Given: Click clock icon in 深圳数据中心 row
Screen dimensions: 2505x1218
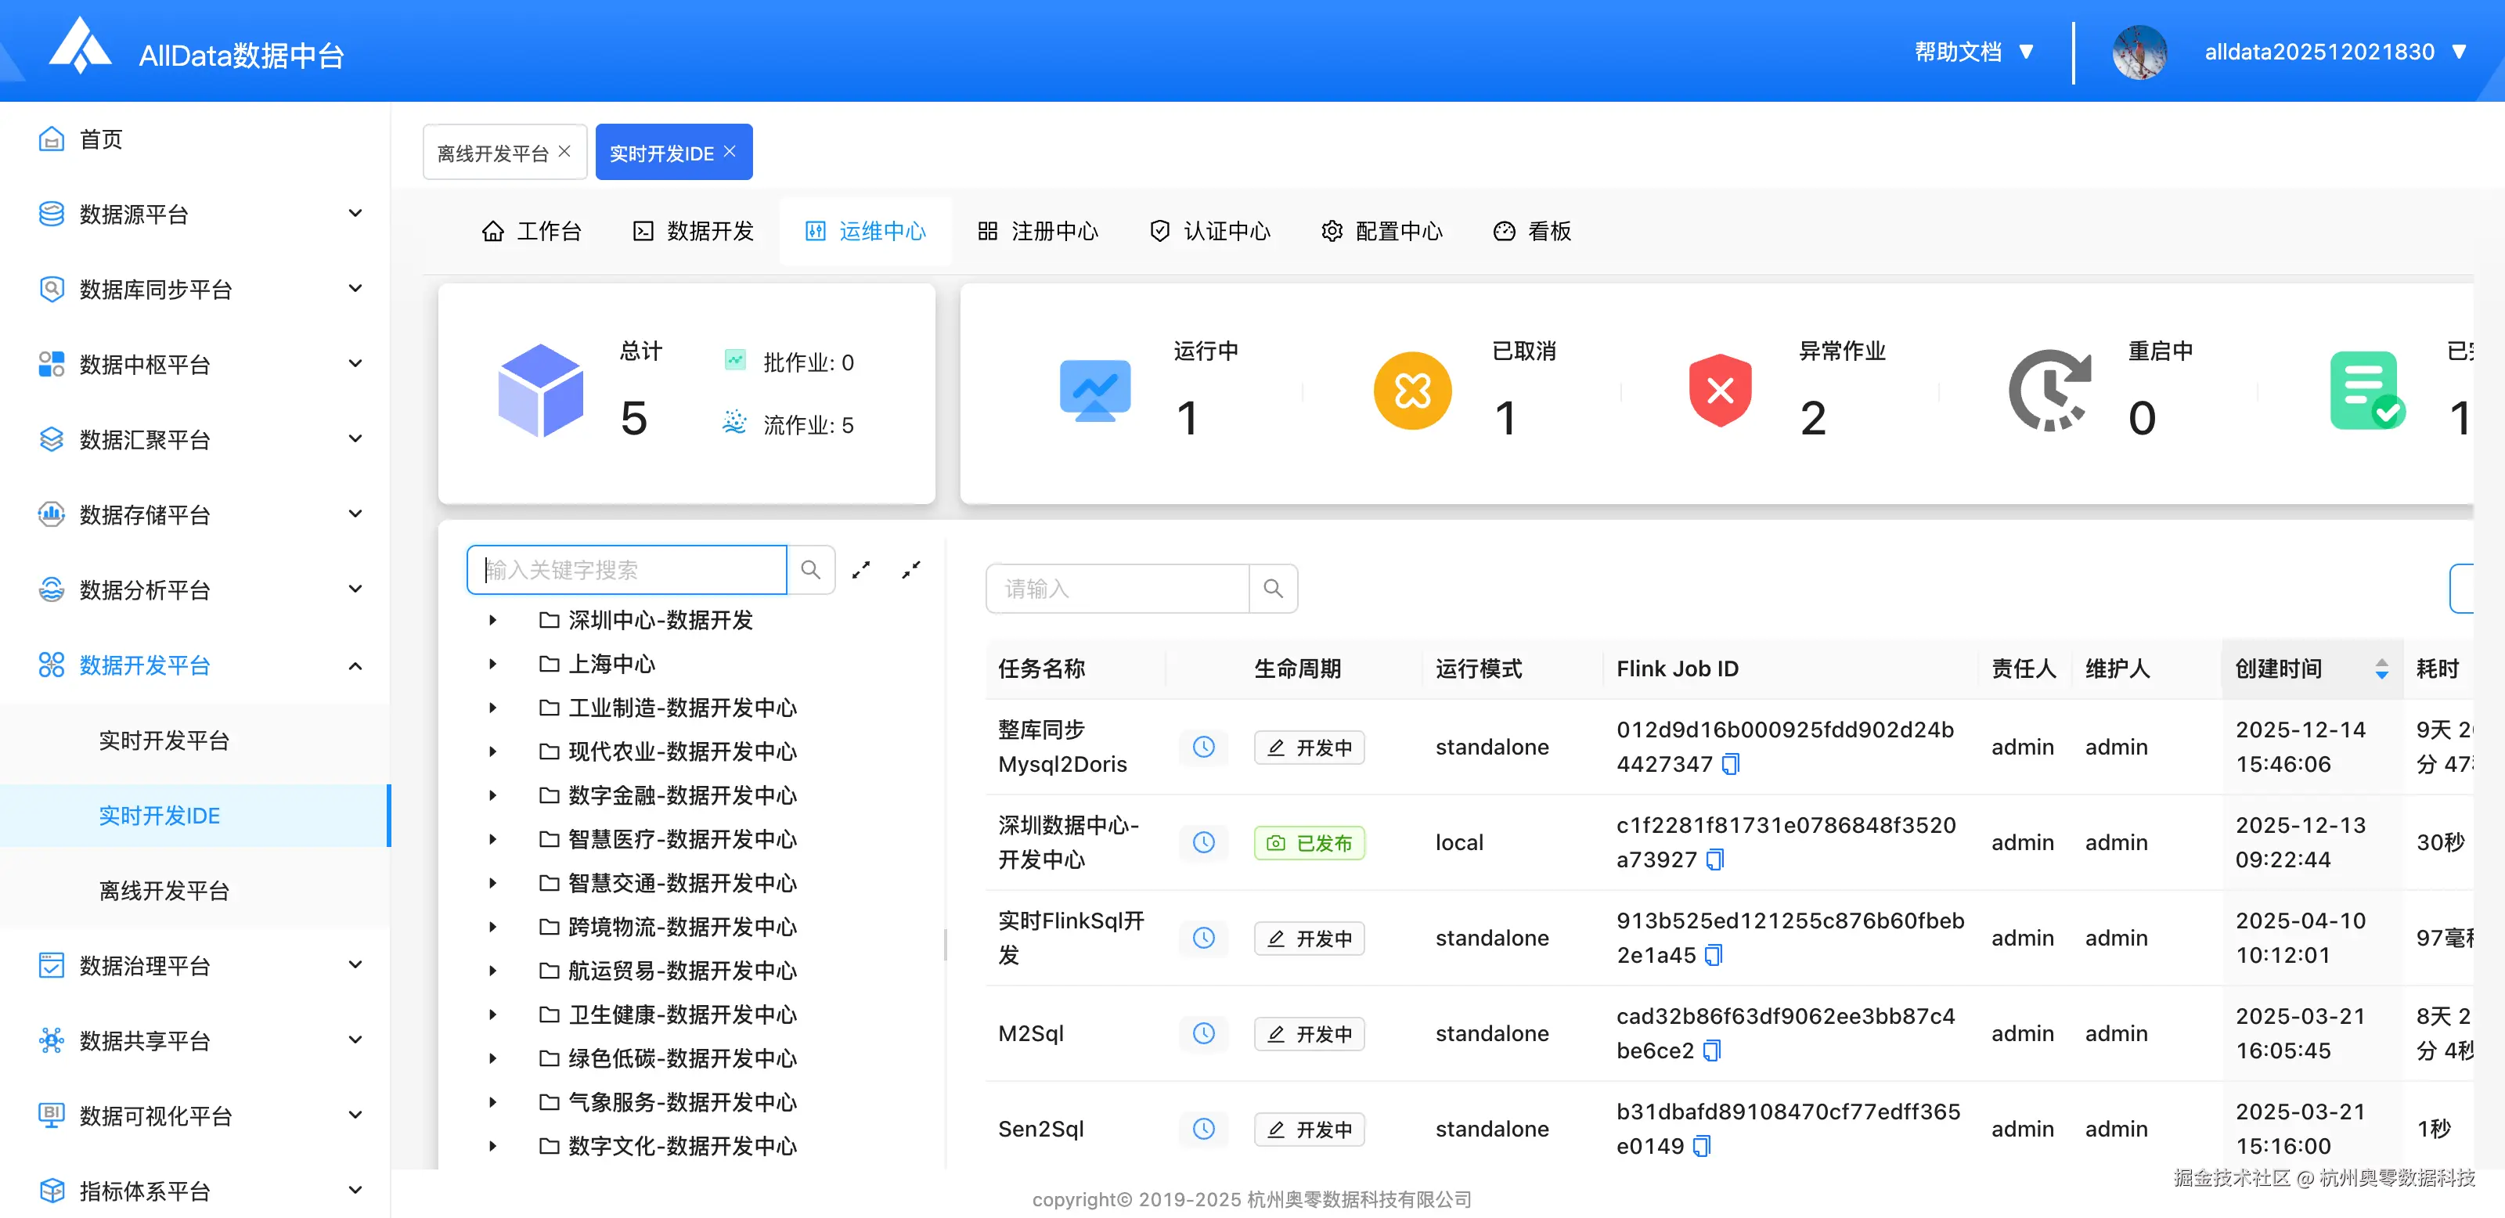Looking at the screenshot, I should [x=1203, y=843].
